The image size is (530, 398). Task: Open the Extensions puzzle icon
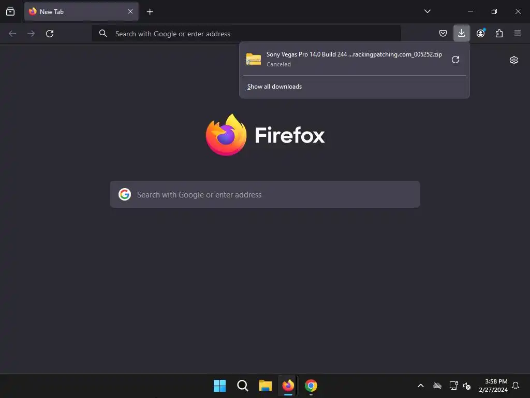pyautogui.click(x=499, y=33)
